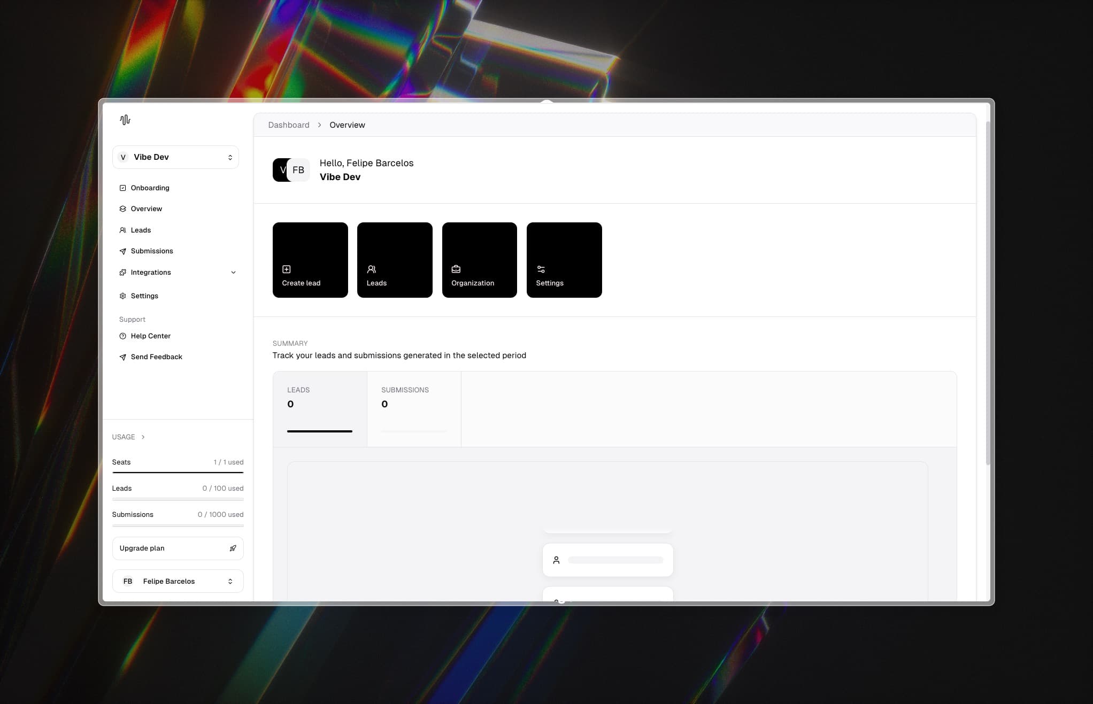This screenshot has height=704, width=1093.
Task: Select the Onboarding checklist icon in the sidebar
Action: coord(123,188)
